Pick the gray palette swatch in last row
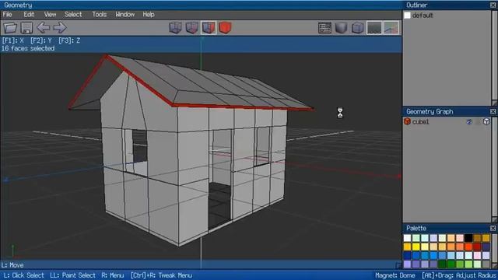 point(486,264)
